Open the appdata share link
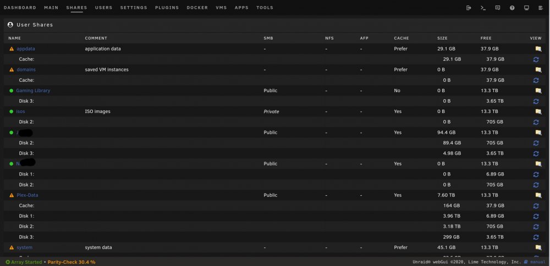 [26, 49]
